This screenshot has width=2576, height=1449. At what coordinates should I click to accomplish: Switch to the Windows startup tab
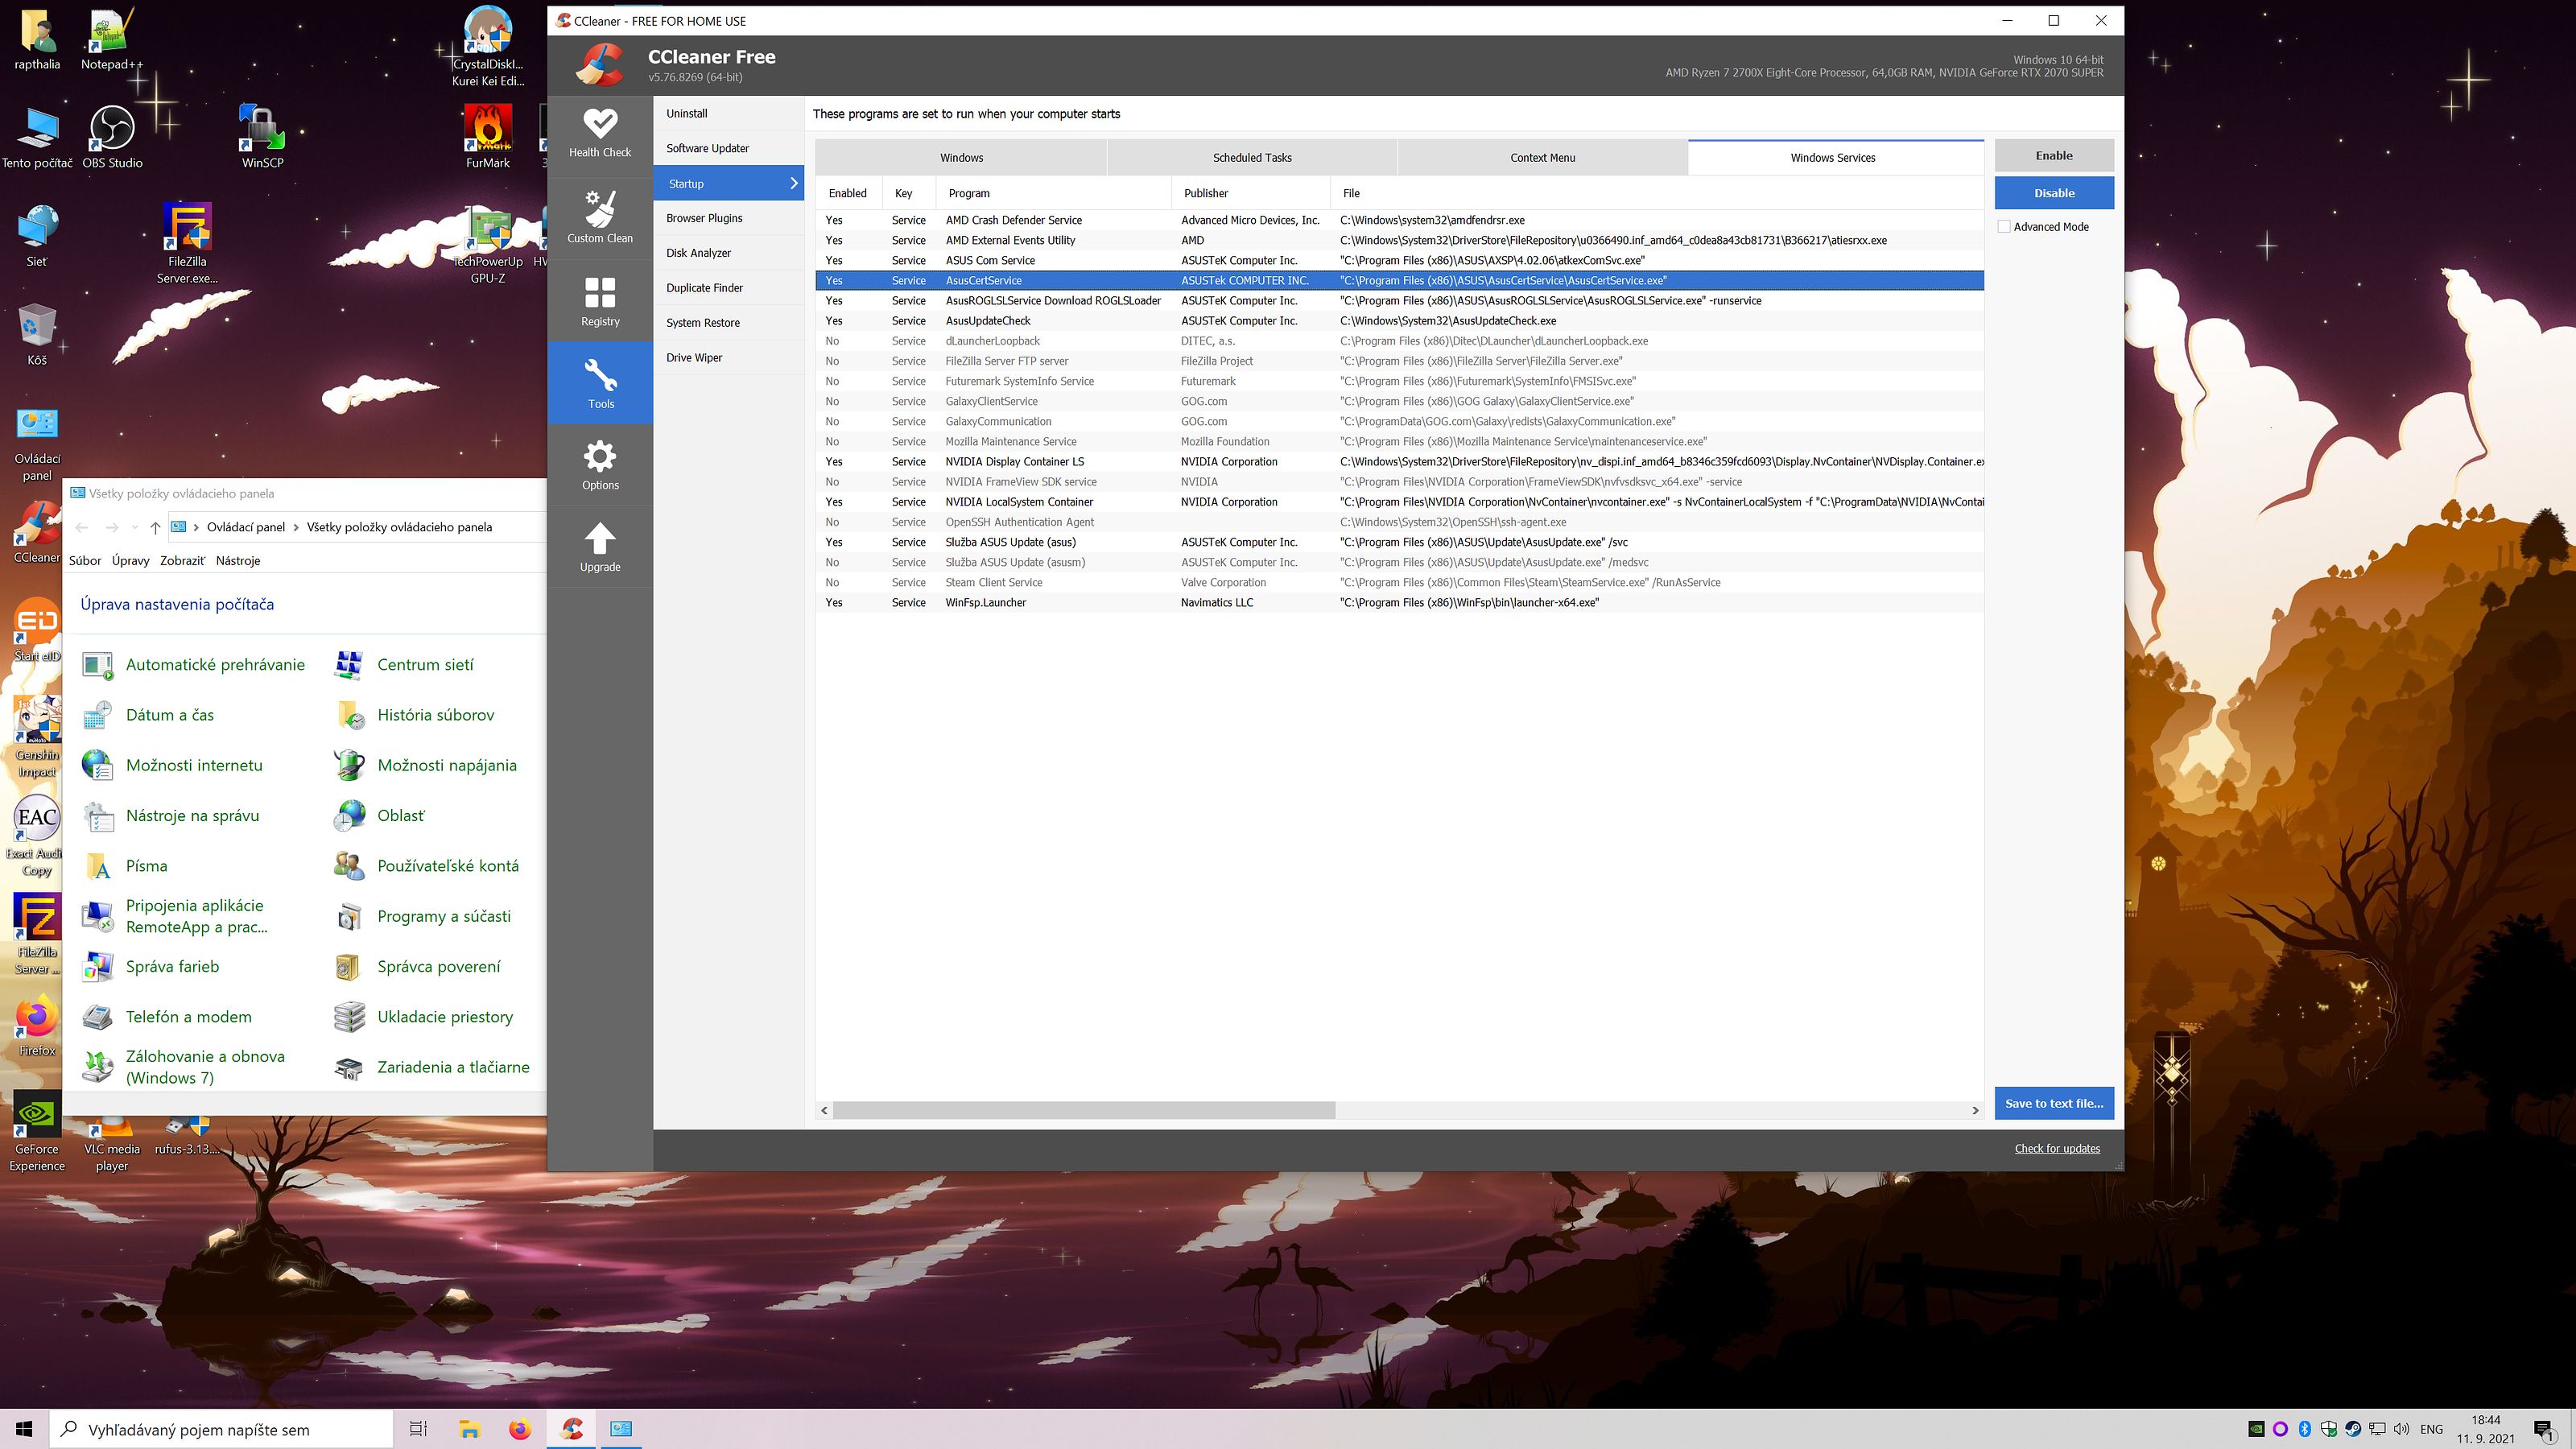coord(961,157)
